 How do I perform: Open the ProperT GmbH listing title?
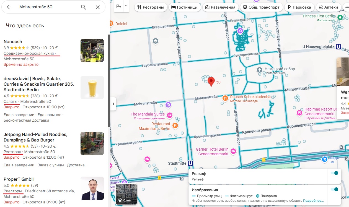(x=19, y=179)
